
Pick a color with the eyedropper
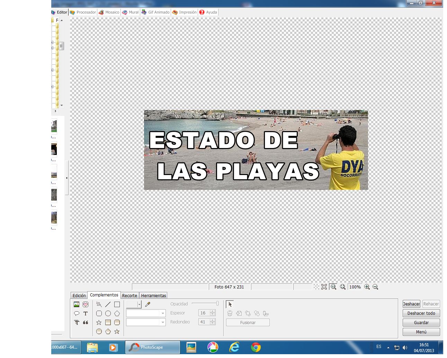click(x=148, y=304)
